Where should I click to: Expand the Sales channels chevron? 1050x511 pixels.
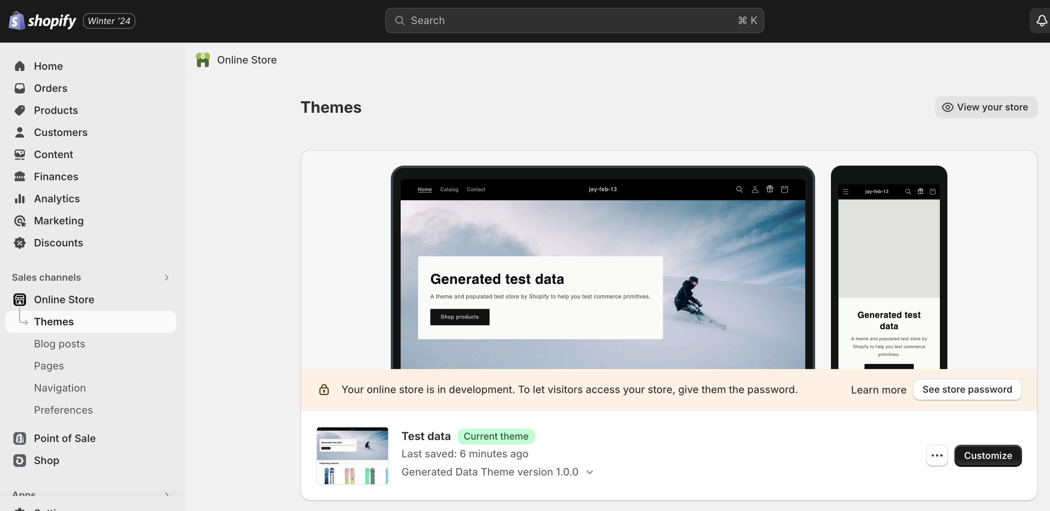point(166,277)
